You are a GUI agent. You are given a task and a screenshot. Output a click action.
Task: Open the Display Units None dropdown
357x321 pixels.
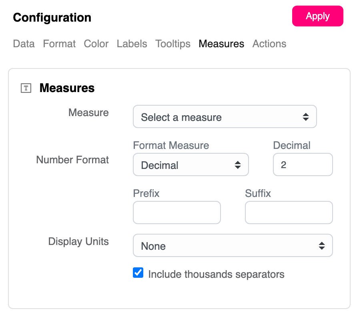pyautogui.click(x=233, y=246)
